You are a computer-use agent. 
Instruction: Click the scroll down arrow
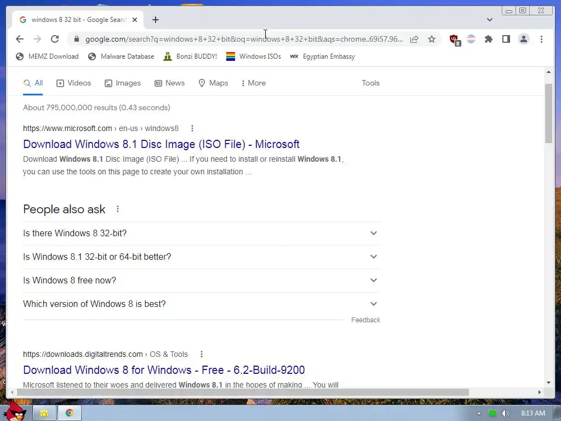pyautogui.click(x=548, y=382)
